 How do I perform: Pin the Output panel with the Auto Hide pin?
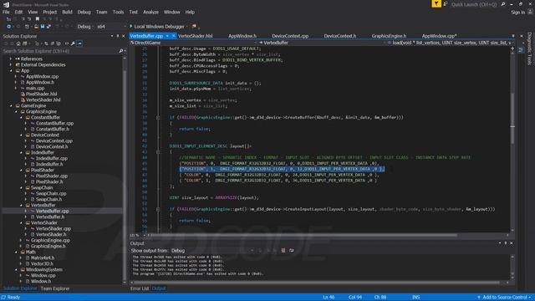505,243
